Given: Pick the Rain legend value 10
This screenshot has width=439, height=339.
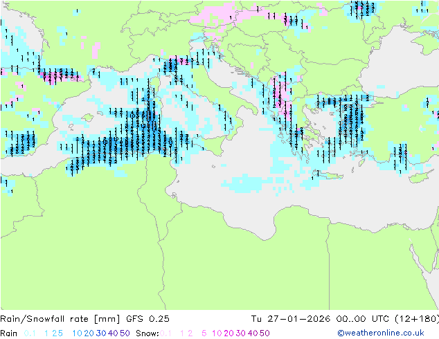Looking at the screenshot, I should (x=78, y=333).
